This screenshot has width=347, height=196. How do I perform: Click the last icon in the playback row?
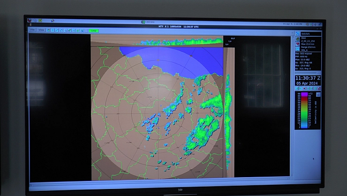pyautogui.click(x=319, y=88)
